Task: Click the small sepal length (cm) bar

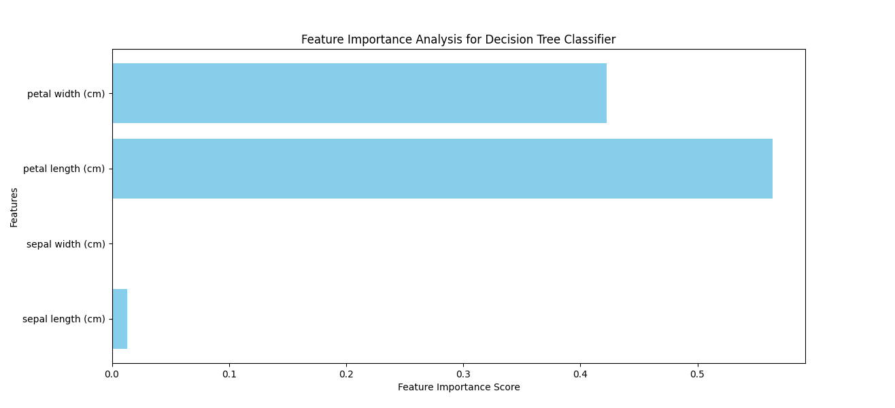Action: pos(120,319)
